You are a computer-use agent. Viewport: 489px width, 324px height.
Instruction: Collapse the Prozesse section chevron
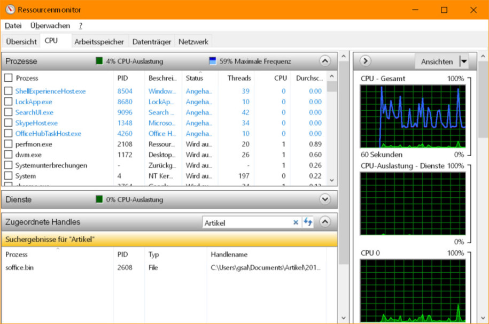(x=325, y=60)
